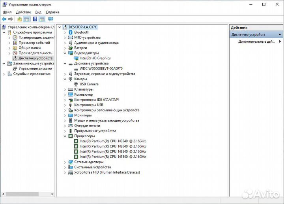
Task: Select Контроллеры запоминающих устройств category
Action: pyautogui.click(x=106, y=110)
